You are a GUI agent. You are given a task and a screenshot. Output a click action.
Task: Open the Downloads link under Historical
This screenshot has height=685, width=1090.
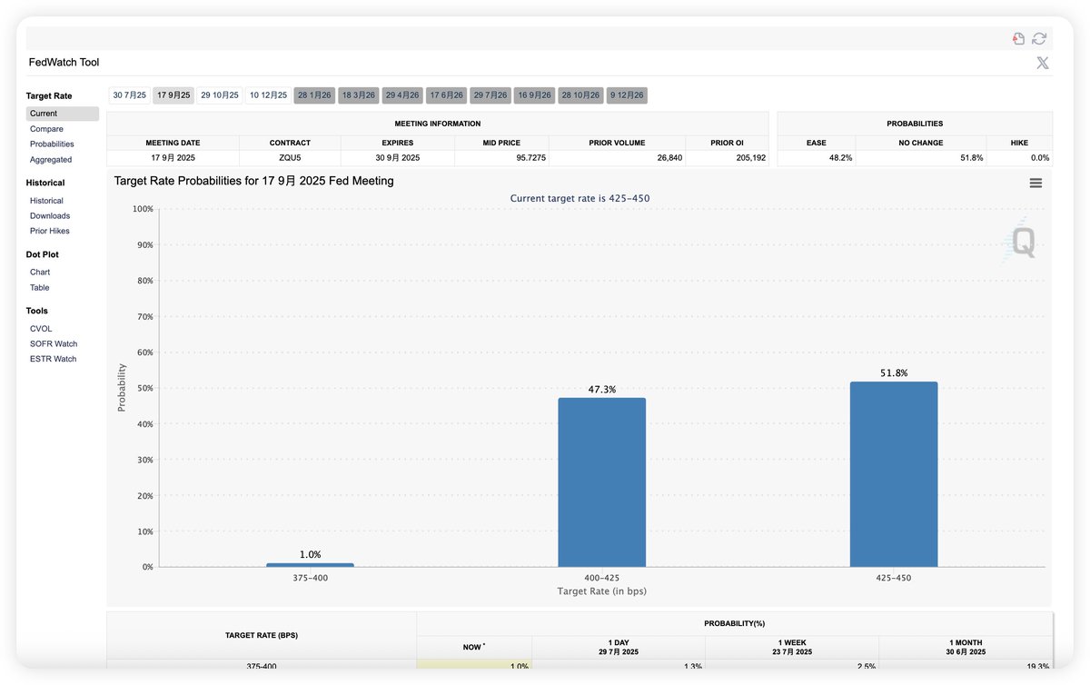coord(50,216)
